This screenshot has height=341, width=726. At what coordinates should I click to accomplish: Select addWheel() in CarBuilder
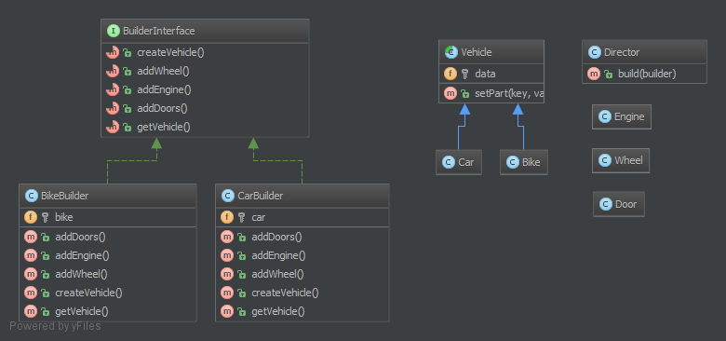277,274
